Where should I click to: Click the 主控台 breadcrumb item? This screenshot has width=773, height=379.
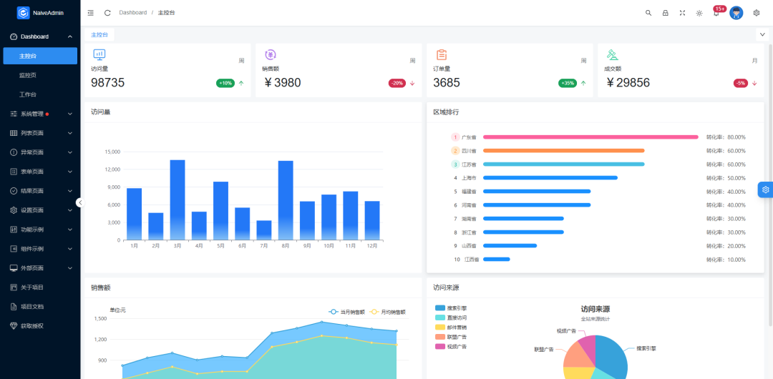pos(166,13)
